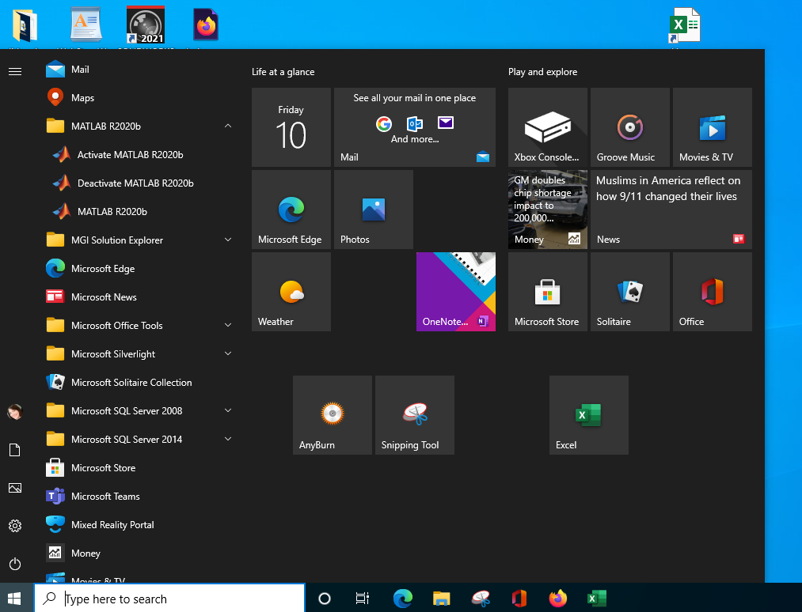Open the Xbox Console Companion tile
This screenshot has height=612, width=802.
point(548,127)
